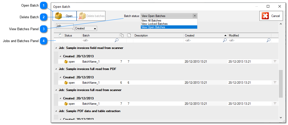Collapse the Created group under full read from PDF

60,77
